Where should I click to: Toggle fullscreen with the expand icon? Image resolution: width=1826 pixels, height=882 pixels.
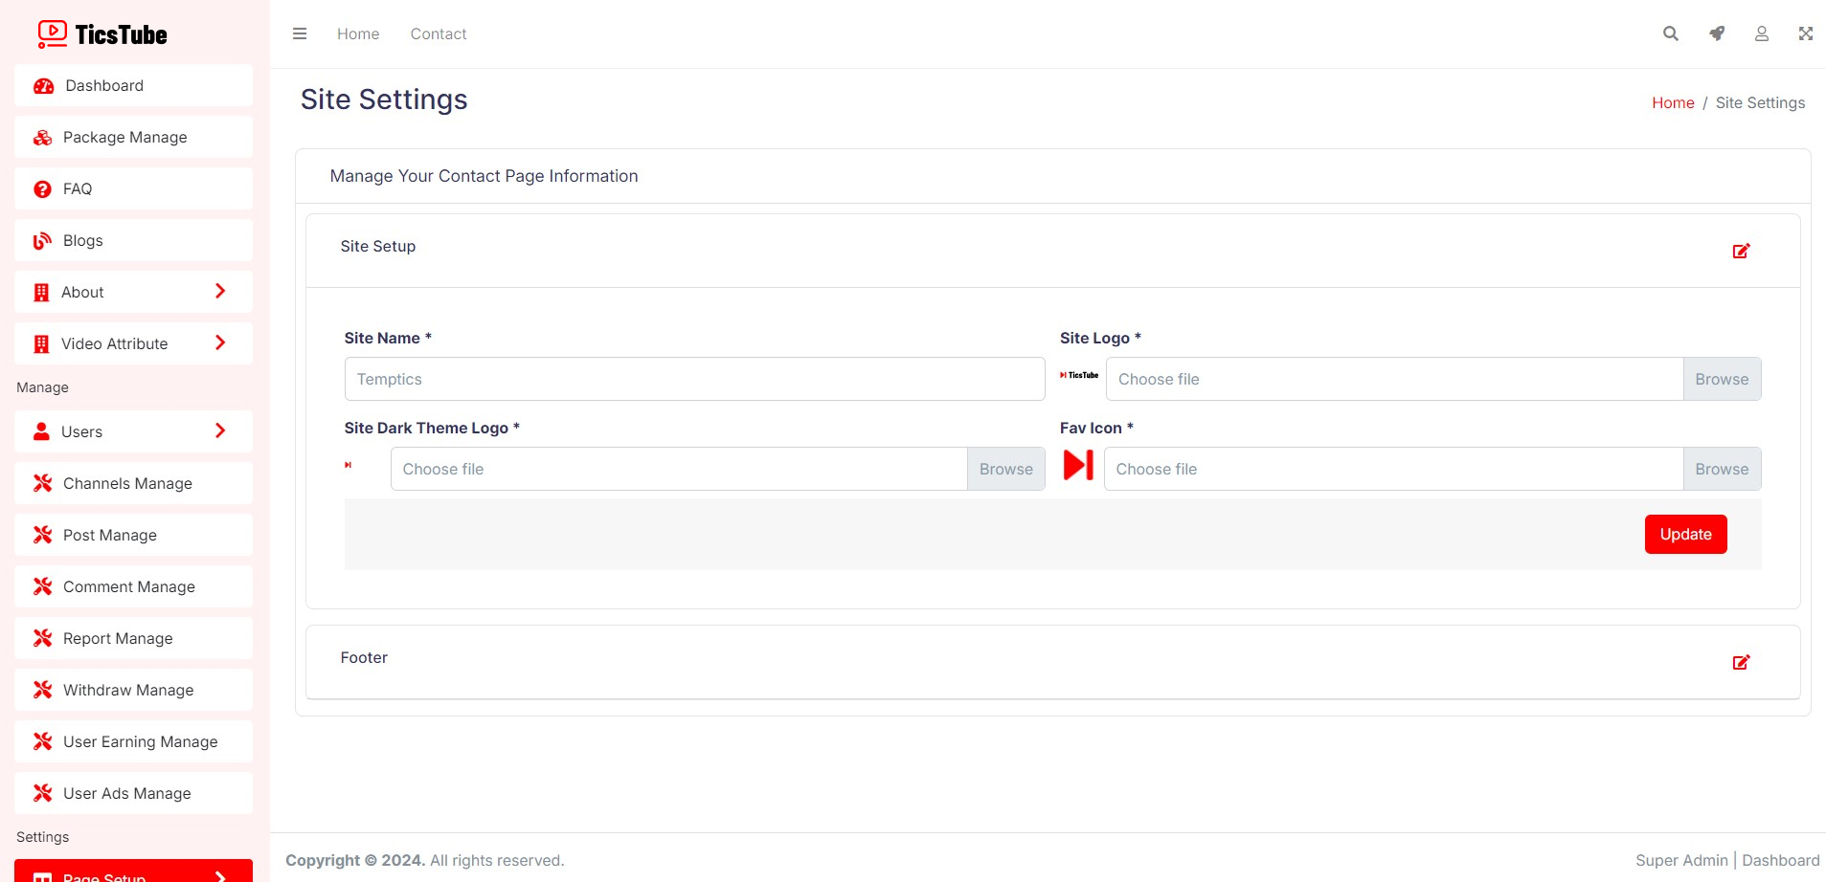pyautogui.click(x=1805, y=33)
